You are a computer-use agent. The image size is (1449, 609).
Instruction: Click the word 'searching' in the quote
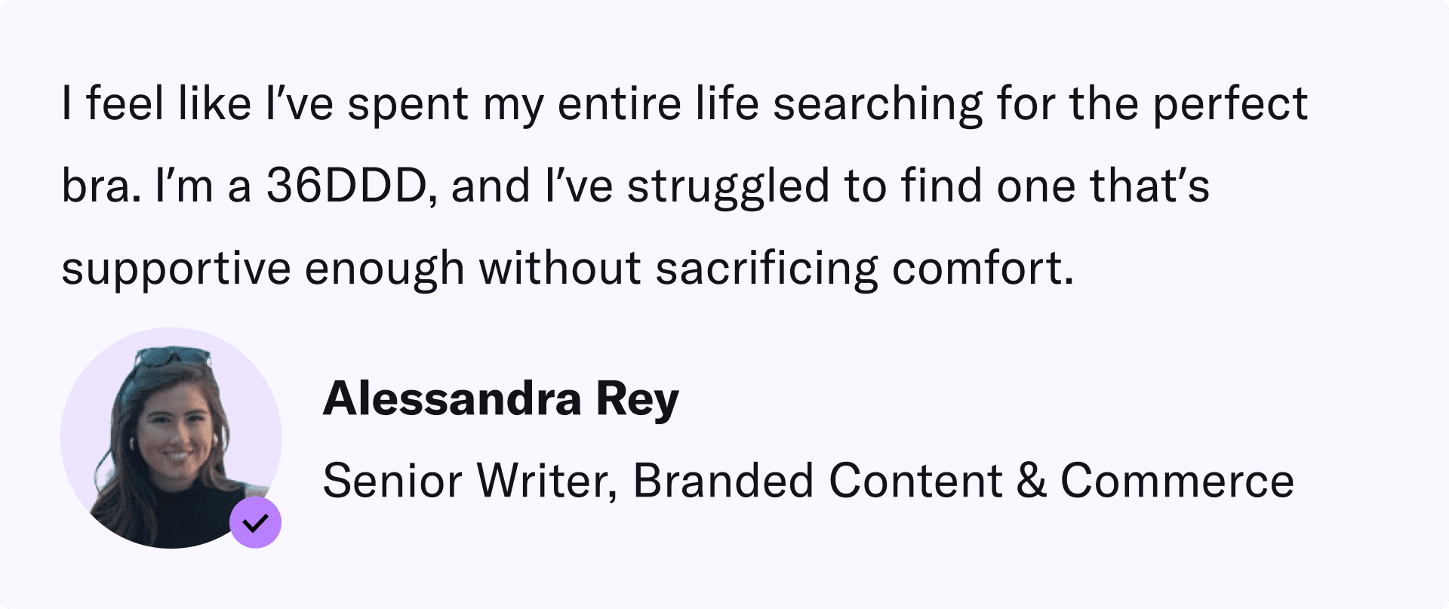pyautogui.click(x=878, y=105)
